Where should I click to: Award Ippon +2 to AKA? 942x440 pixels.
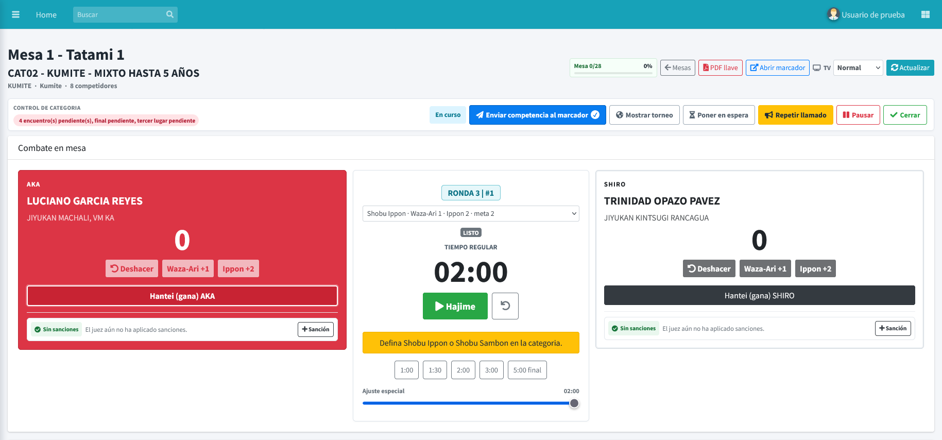238,268
